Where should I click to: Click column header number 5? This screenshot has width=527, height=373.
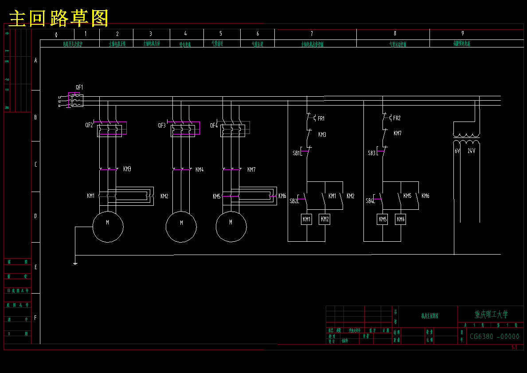pos(221,33)
